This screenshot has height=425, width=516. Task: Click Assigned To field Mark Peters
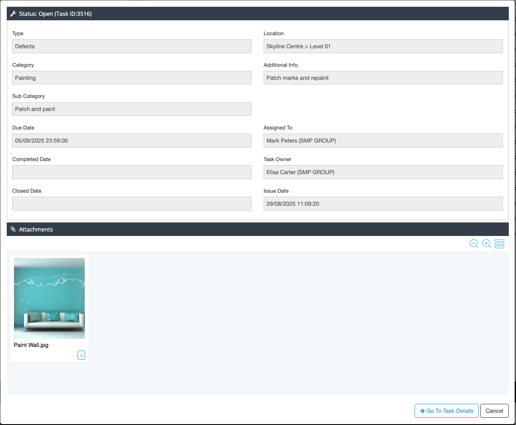pos(383,141)
